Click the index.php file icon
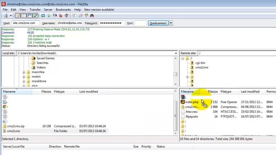The width and height of the screenshot is (276, 155). 183,102
